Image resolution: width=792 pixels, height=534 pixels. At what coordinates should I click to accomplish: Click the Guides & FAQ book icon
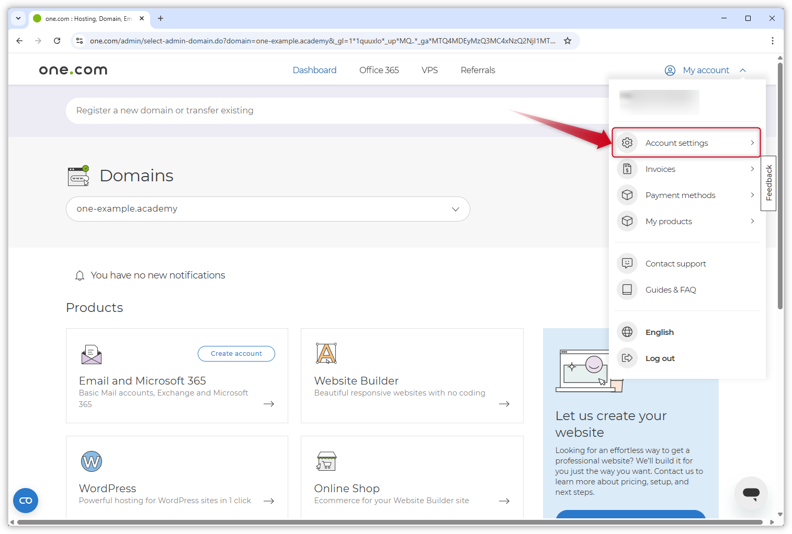(x=627, y=289)
